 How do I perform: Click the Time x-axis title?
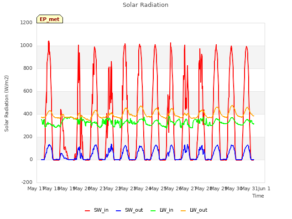pyautogui.click(x=258, y=196)
